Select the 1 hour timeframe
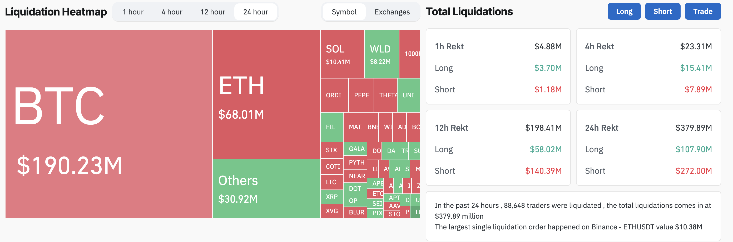 [133, 12]
